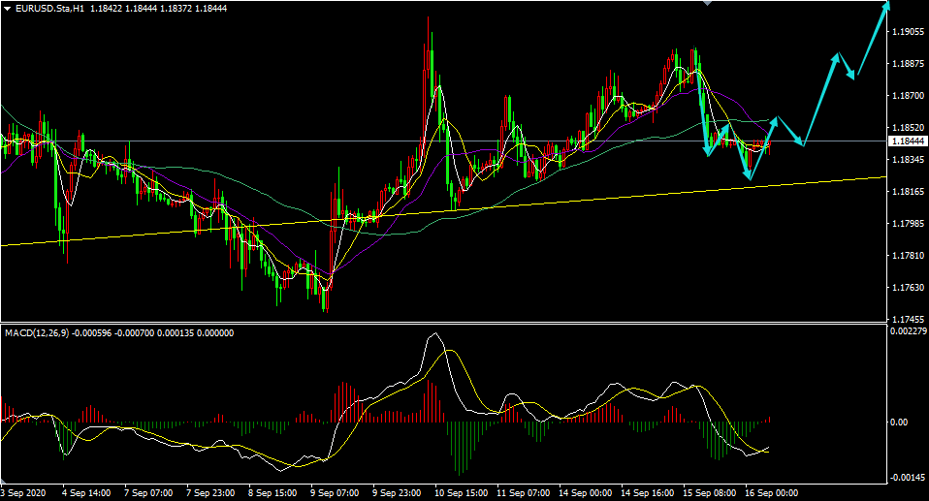Click the 1.18345 price scale value
This screenshot has width=929, height=501.
click(x=909, y=160)
